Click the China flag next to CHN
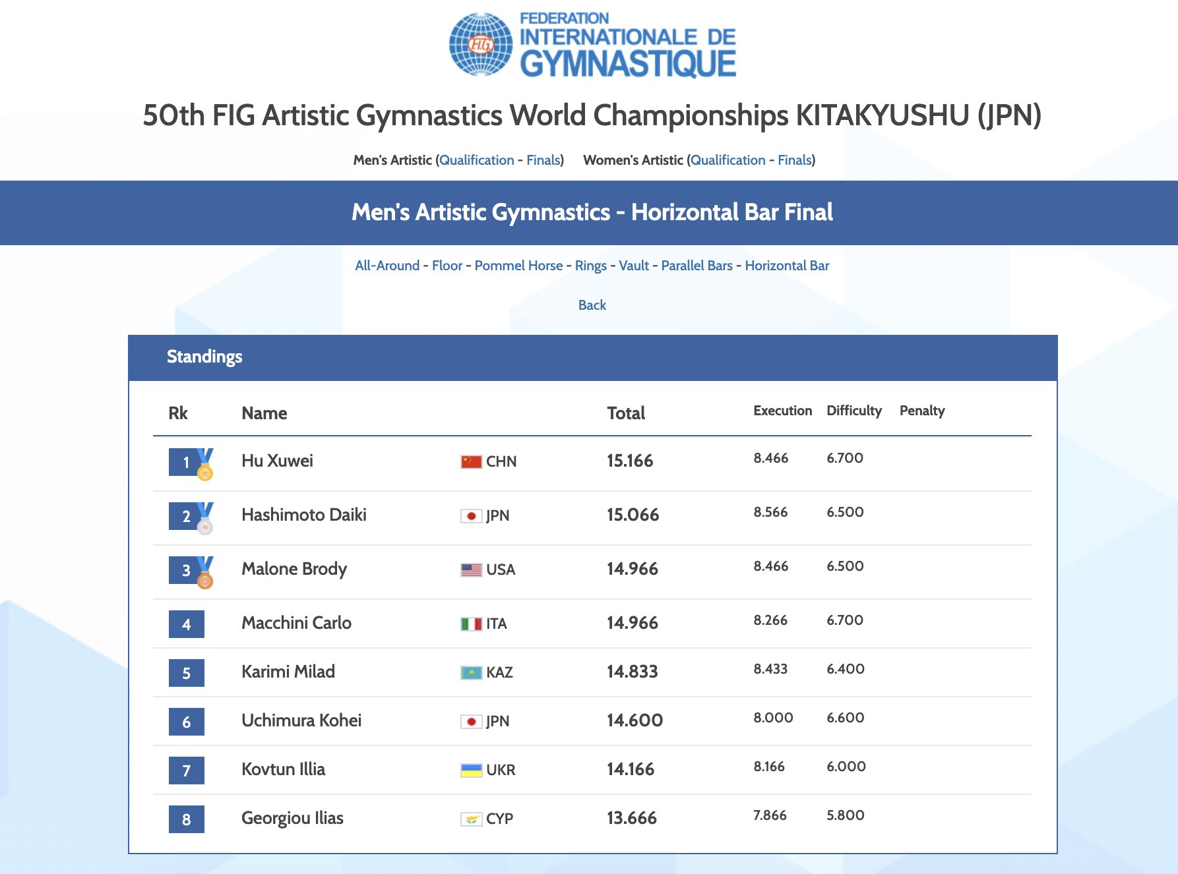 [471, 462]
